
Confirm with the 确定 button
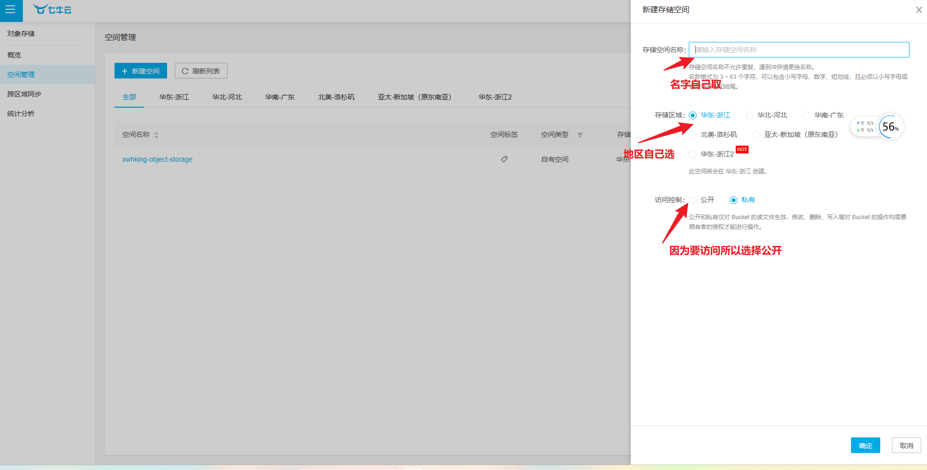coord(866,445)
